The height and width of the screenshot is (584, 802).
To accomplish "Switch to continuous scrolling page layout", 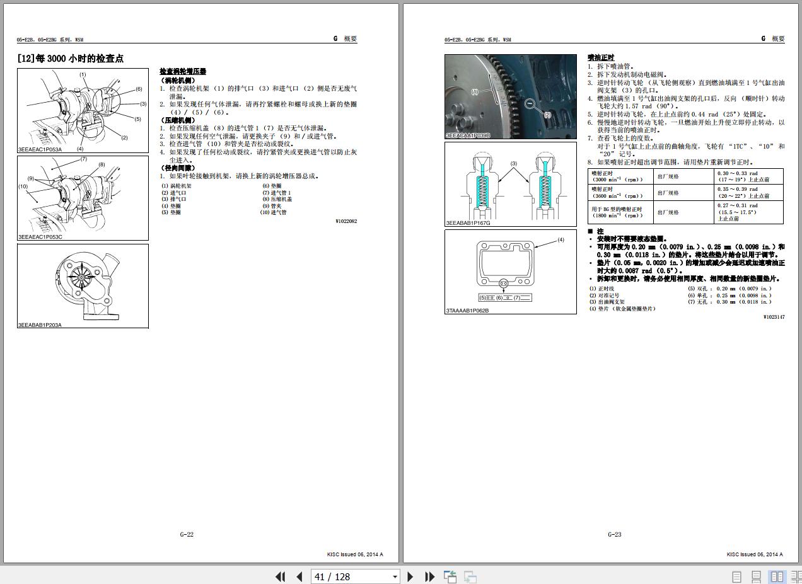I will 757,576.
